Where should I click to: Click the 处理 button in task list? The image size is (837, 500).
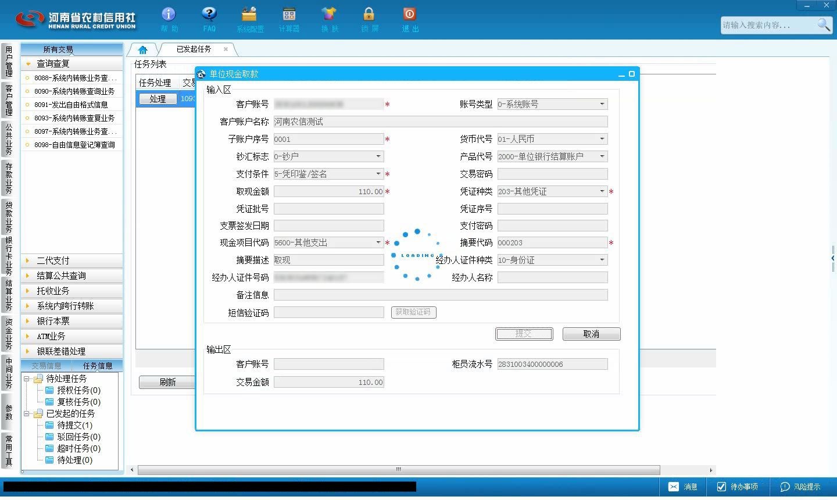158,99
